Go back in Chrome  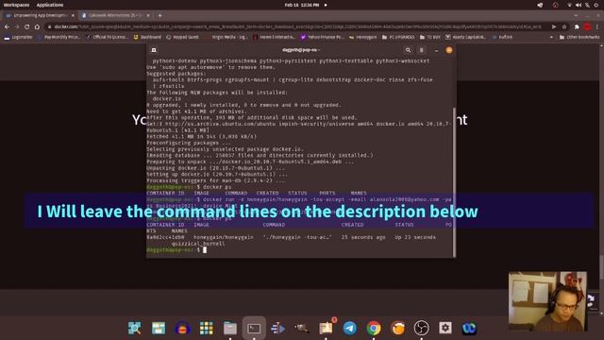tap(7, 26)
